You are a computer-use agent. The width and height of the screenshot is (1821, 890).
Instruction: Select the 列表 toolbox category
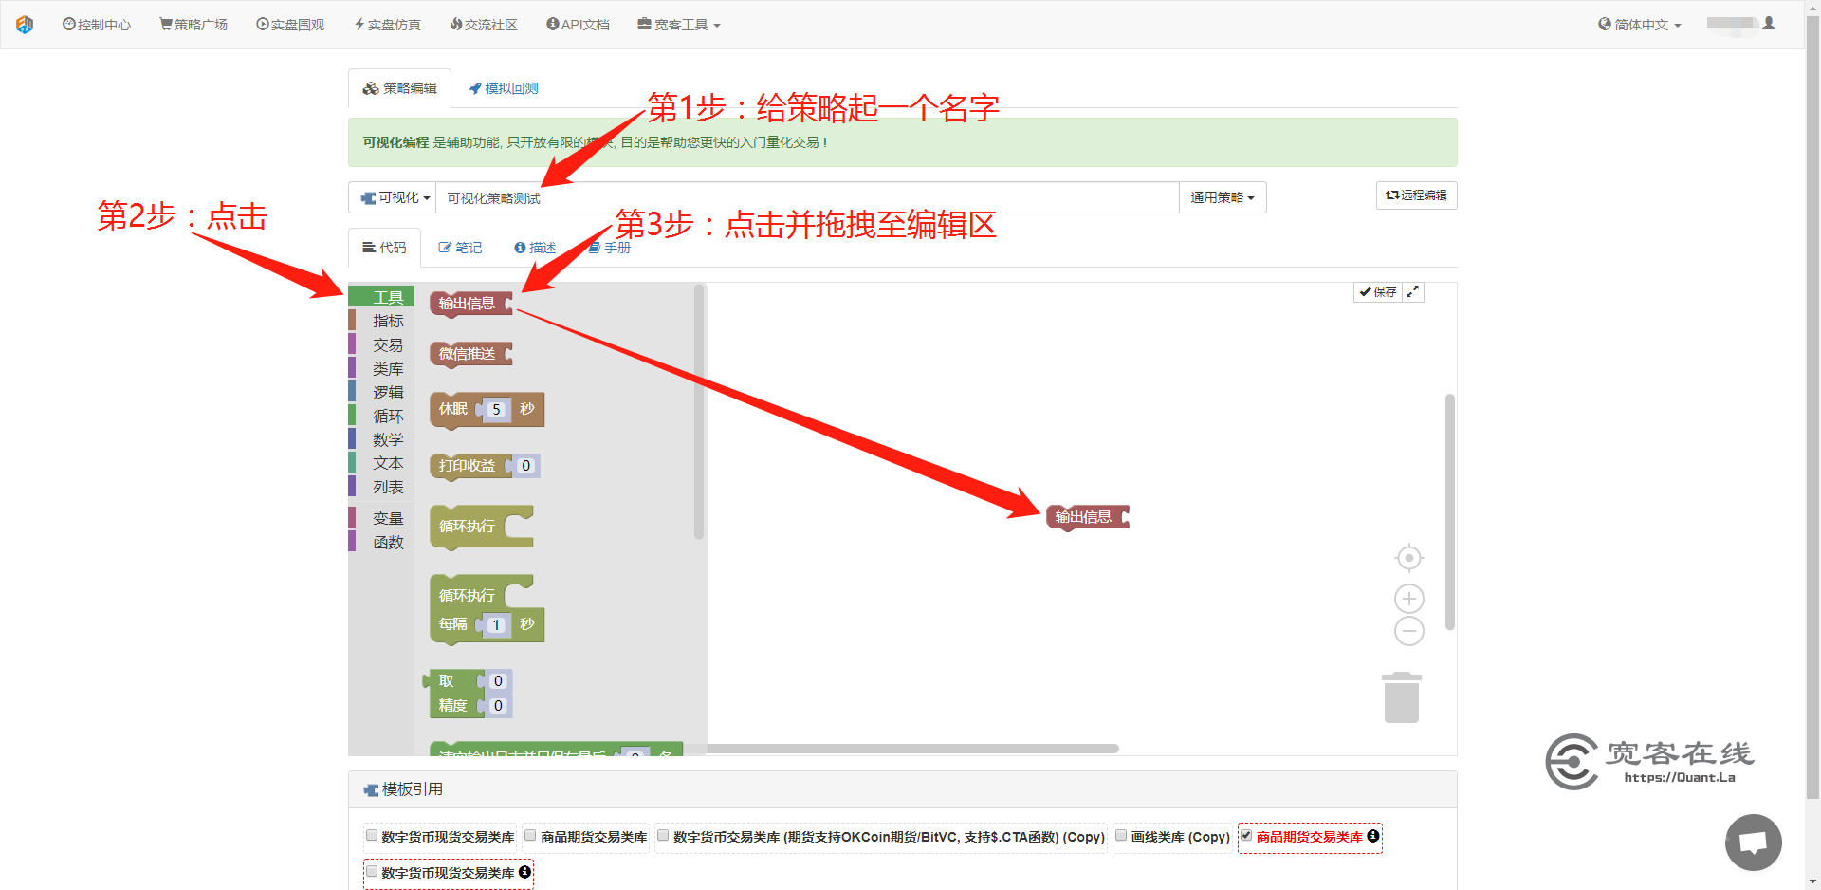381,487
